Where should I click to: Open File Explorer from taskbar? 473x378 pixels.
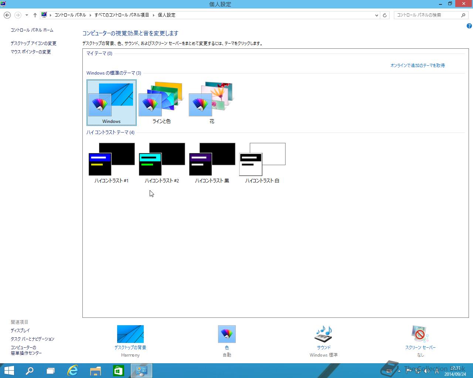pos(95,371)
